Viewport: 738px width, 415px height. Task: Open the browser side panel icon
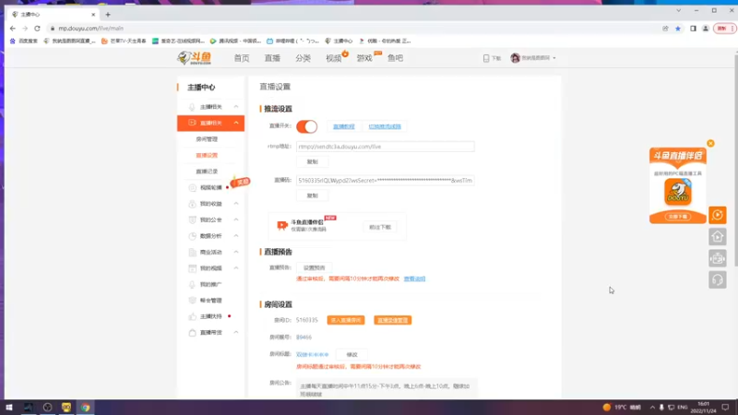693,29
